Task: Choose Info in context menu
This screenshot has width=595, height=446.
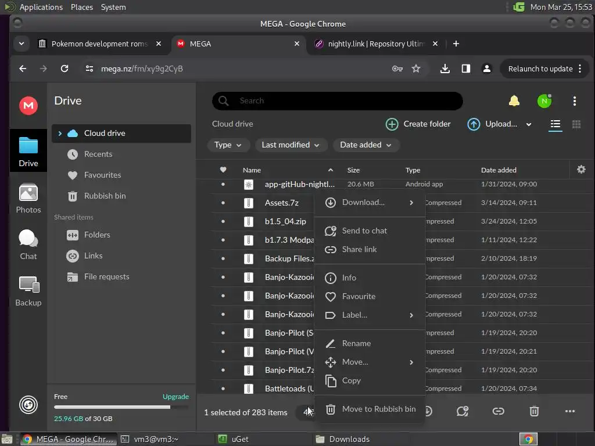Action: tap(370, 278)
